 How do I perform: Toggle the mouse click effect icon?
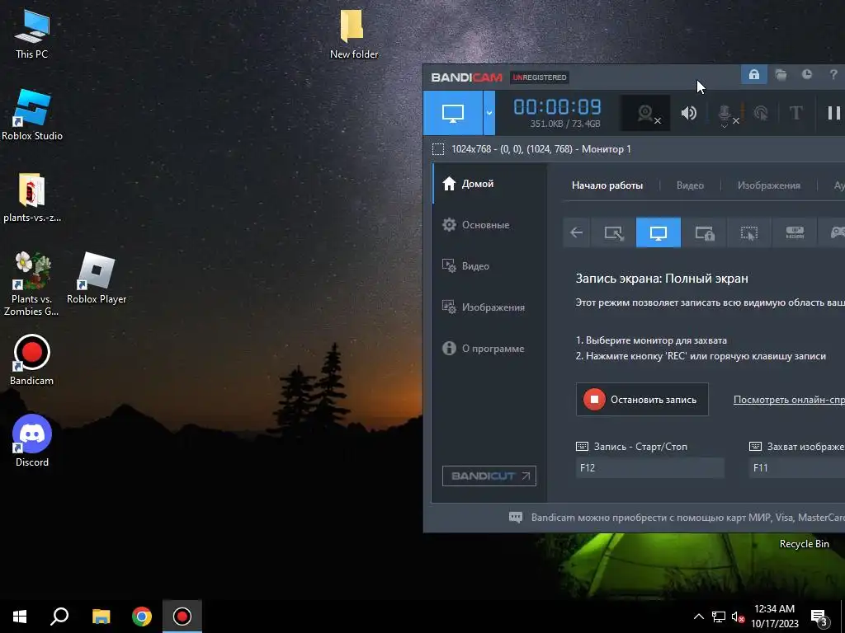(x=761, y=113)
